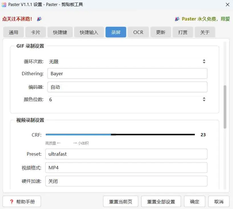233x209 pixels.
Task: Open the 通用 tab
Action: tap(13, 32)
